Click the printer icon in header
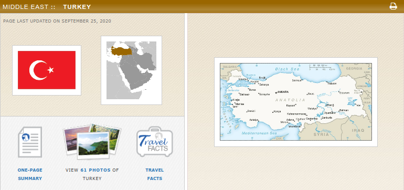 [x=393, y=6]
